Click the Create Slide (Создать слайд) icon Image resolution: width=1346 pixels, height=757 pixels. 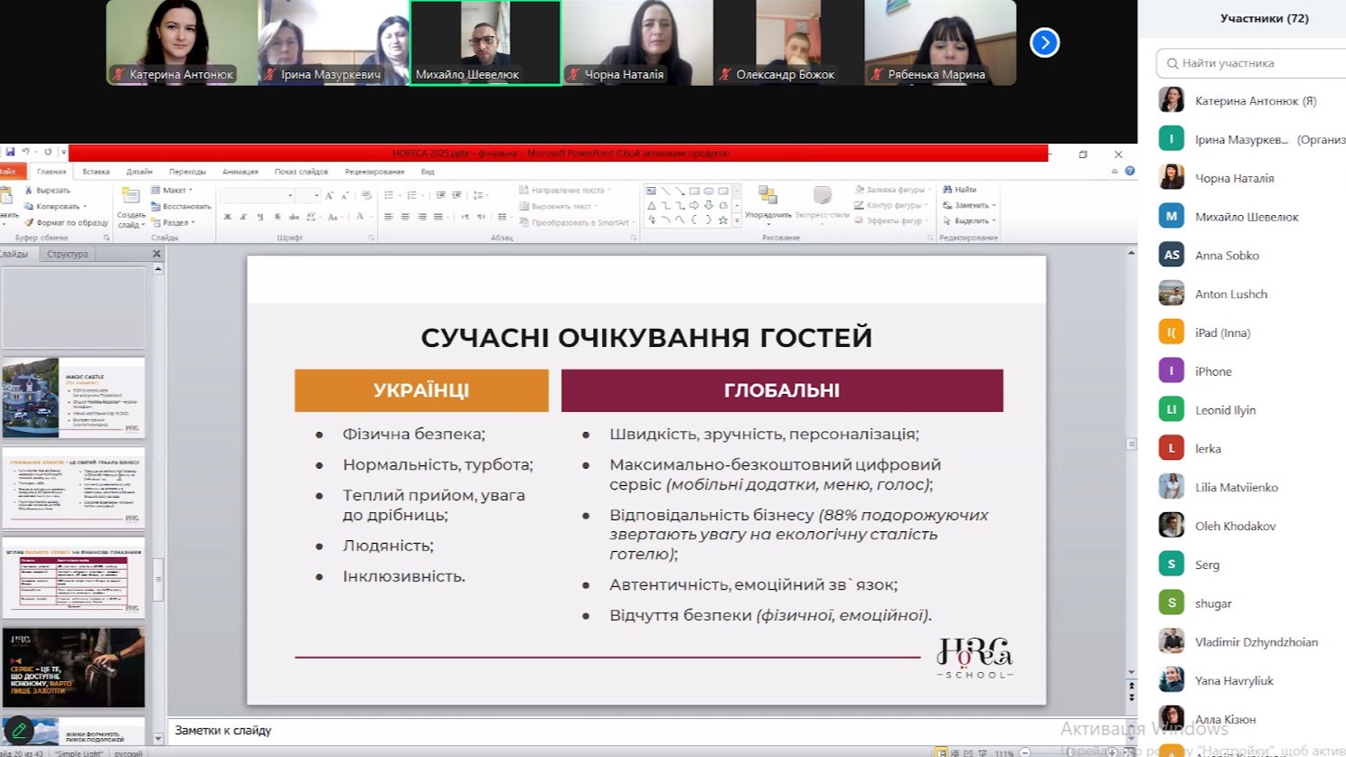(x=131, y=197)
